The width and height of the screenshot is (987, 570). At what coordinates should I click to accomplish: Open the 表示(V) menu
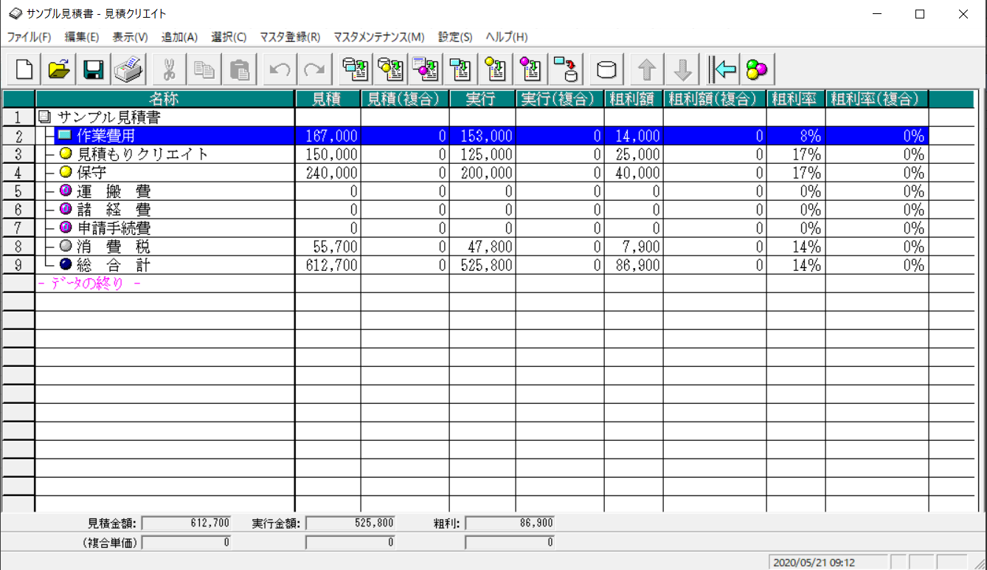click(x=130, y=37)
